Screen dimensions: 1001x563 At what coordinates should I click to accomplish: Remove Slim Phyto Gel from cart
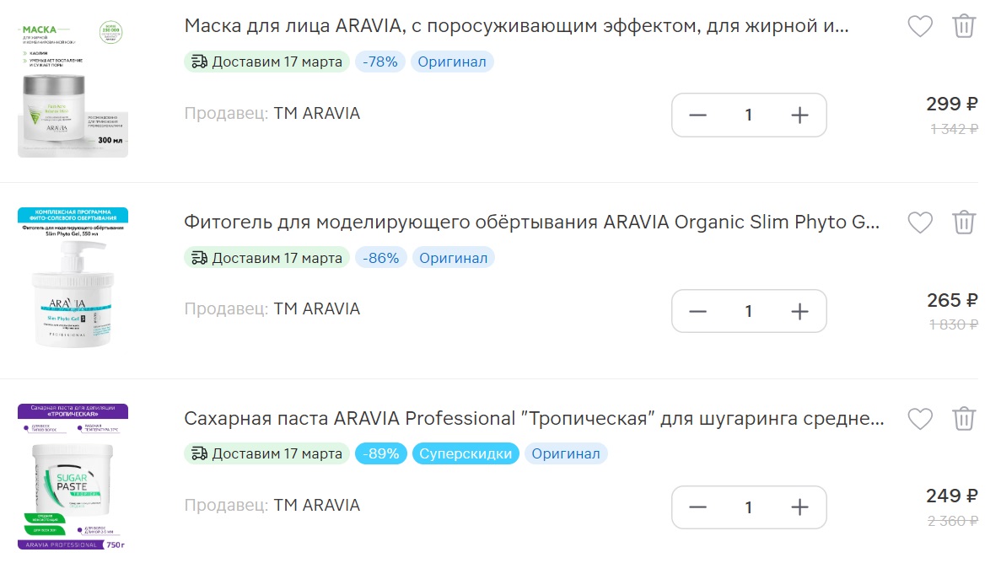click(x=964, y=223)
